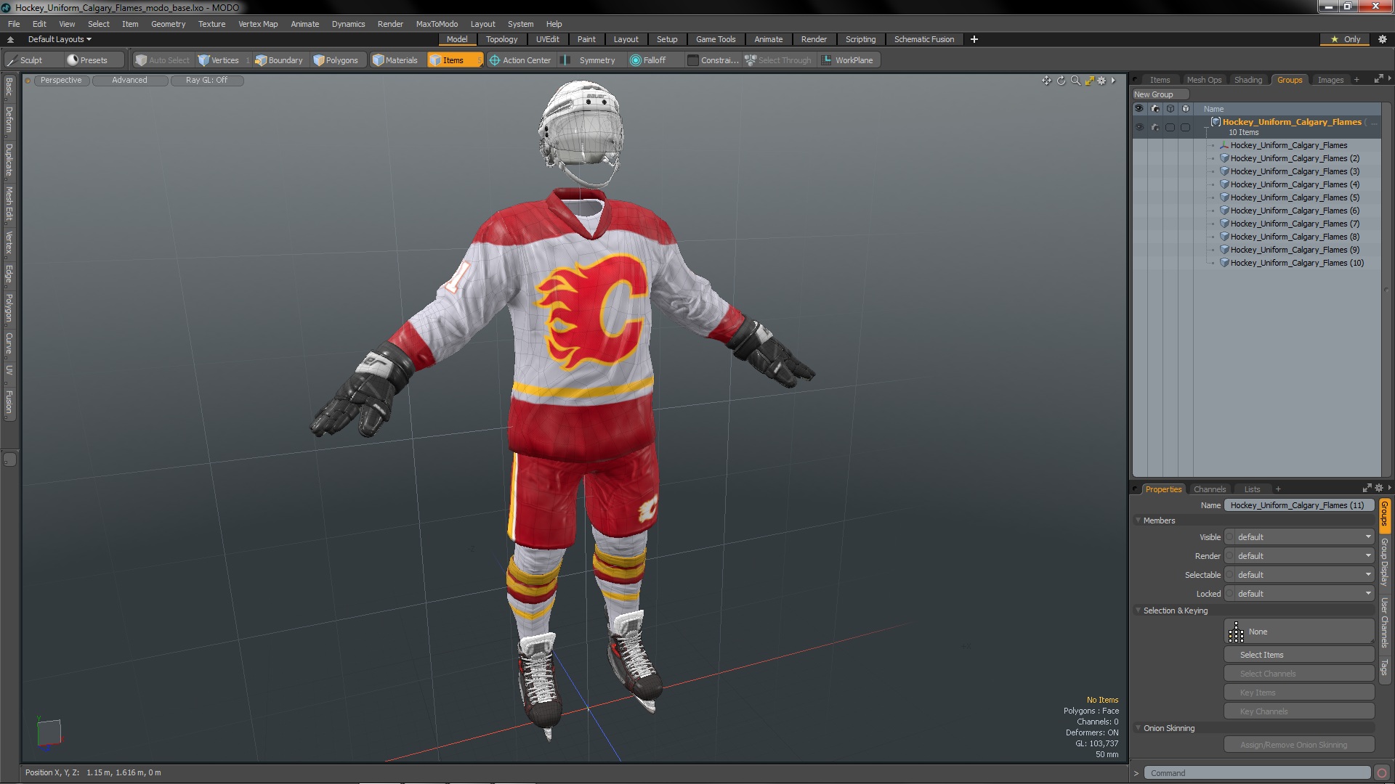Switch to Items selection mode
The image size is (1395, 784).
point(455,60)
